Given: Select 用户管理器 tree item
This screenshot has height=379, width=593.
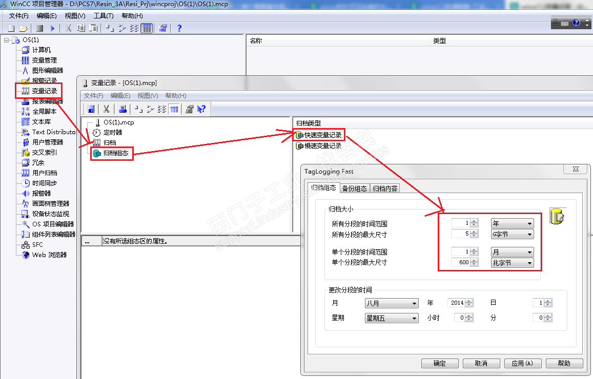Looking at the screenshot, I should click(48, 142).
